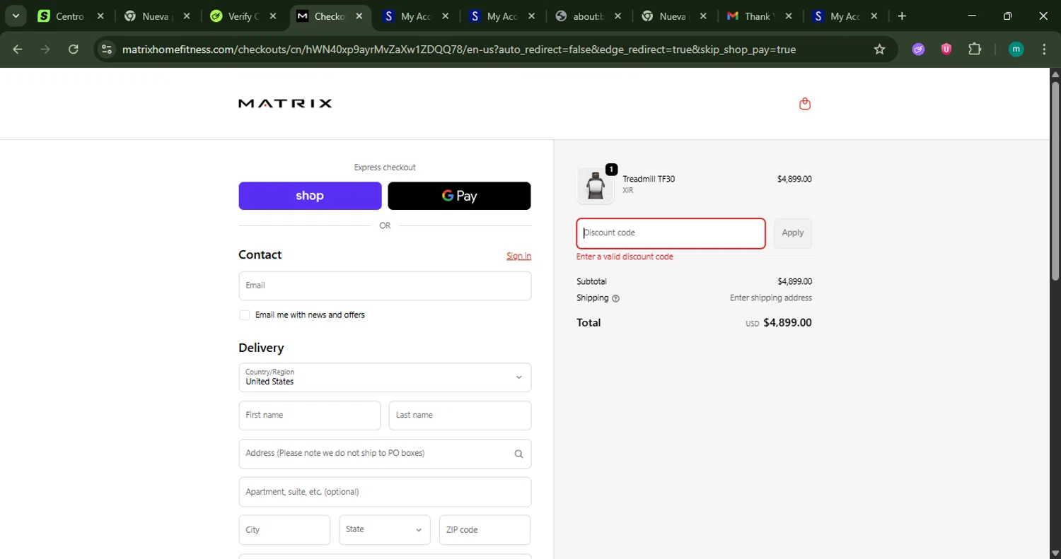This screenshot has width=1061, height=559.
Task: Click the "Express checkout" label
Action: [x=385, y=167]
